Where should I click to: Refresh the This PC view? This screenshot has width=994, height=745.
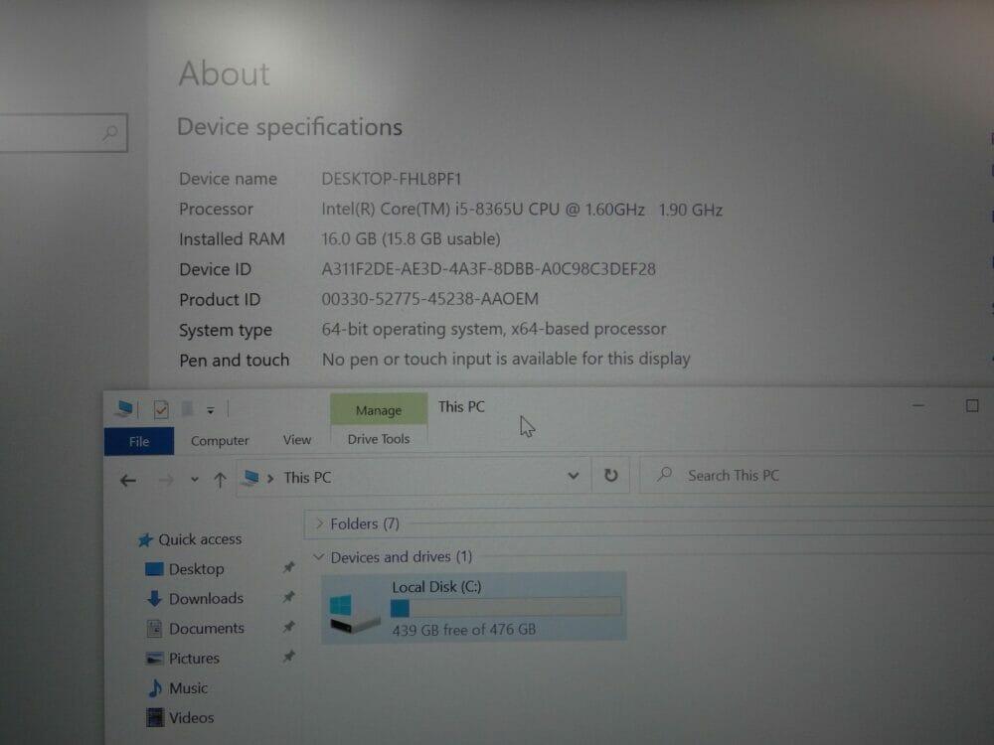(610, 475)
